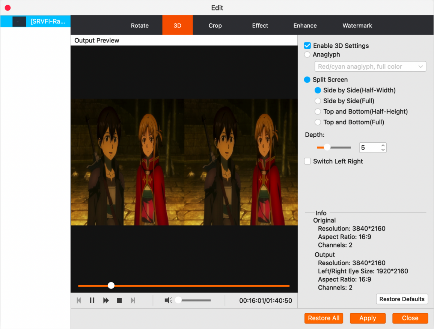The width and height of the screenshot is (434, 329).
Task: Uncheck Enable 3D Settings
Action: coord(307,46)
